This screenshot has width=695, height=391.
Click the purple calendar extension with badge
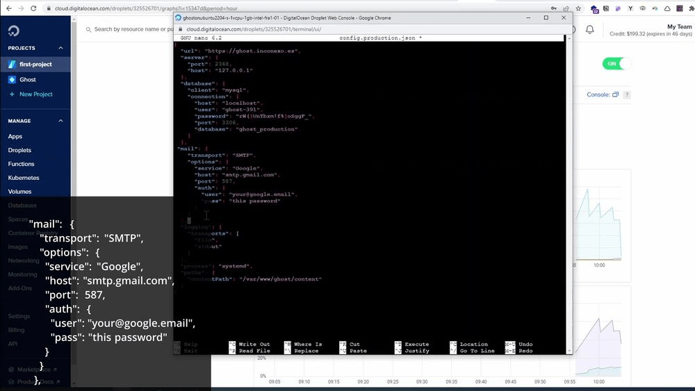click(594, 8)
